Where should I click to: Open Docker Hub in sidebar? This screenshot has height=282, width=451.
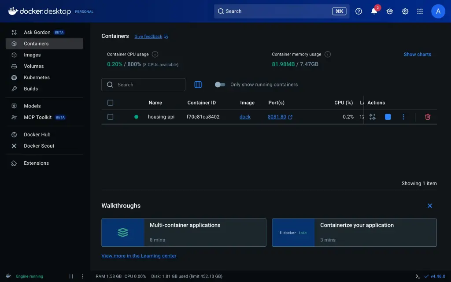click(x=44, y=135)
